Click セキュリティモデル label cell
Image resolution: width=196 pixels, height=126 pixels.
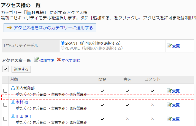pos(31,46)
